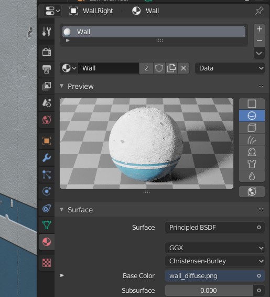The height and width of the screenshot is (297, 270).
Task: Toggle the fake user shield
Action: pyautogui.click(x=159, y=68)
